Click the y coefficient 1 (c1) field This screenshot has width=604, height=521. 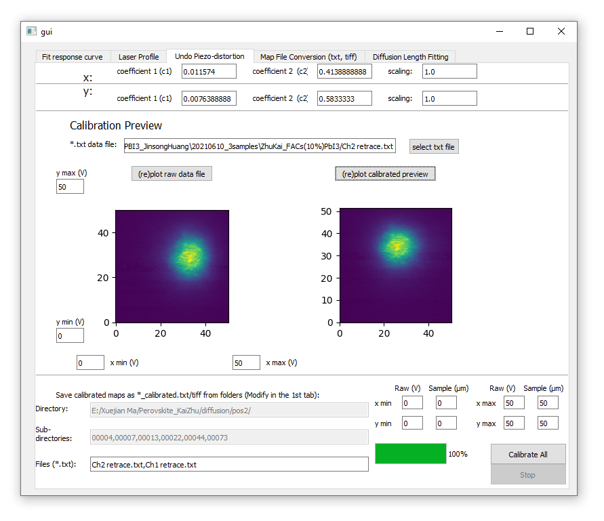point(209,99)
